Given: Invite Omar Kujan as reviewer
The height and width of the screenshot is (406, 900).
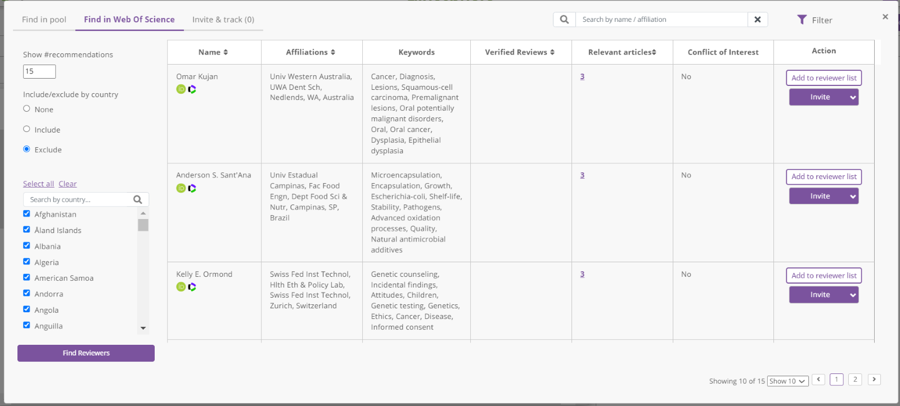Looking at the screenshot, I should pyautogui.click(x=819, y=97).
